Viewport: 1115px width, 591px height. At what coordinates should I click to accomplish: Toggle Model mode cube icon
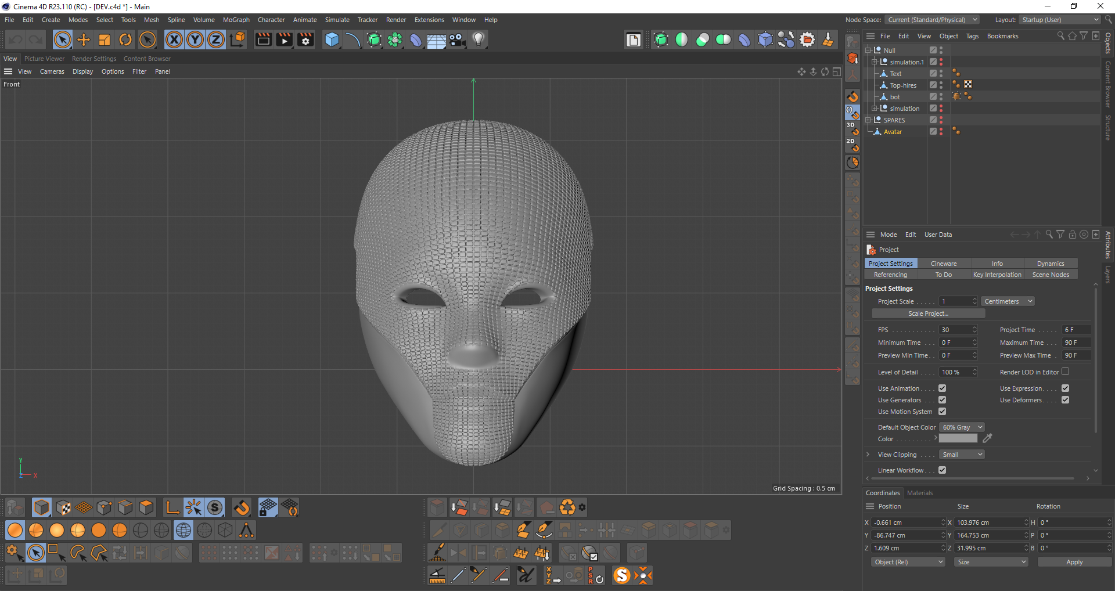42,507
